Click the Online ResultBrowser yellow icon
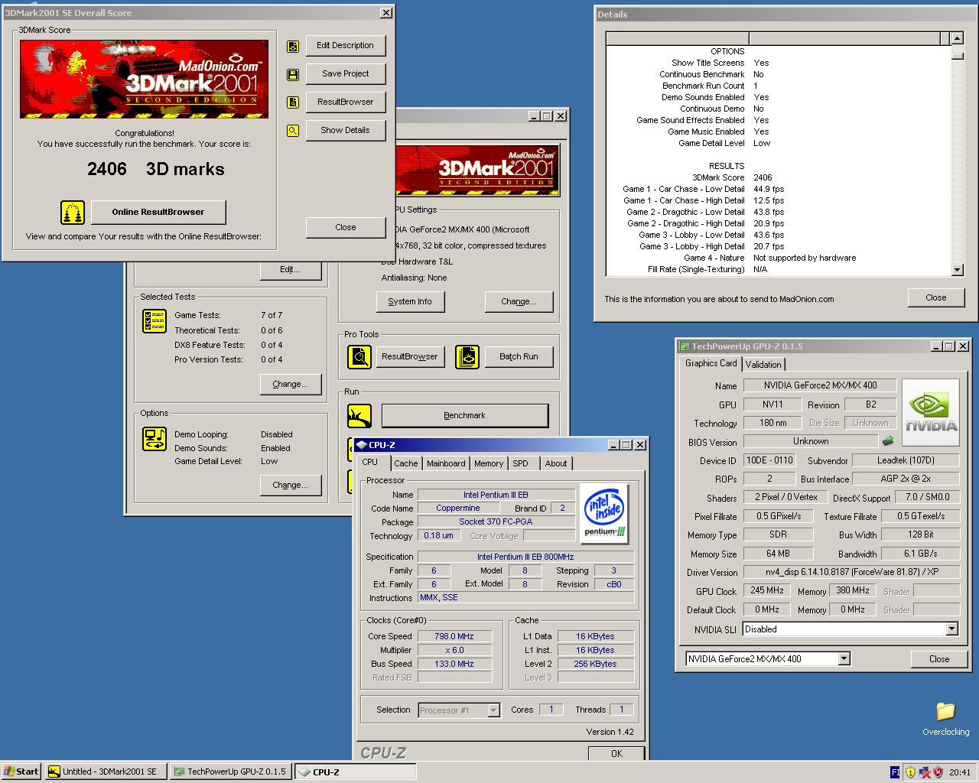The image size is (979, 783). point(73,212)
